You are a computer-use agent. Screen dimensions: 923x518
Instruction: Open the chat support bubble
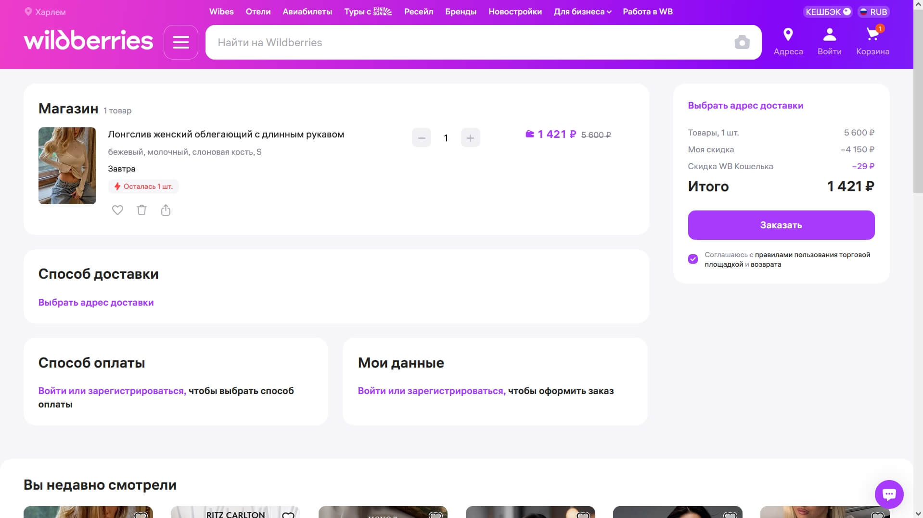[888, 494]
